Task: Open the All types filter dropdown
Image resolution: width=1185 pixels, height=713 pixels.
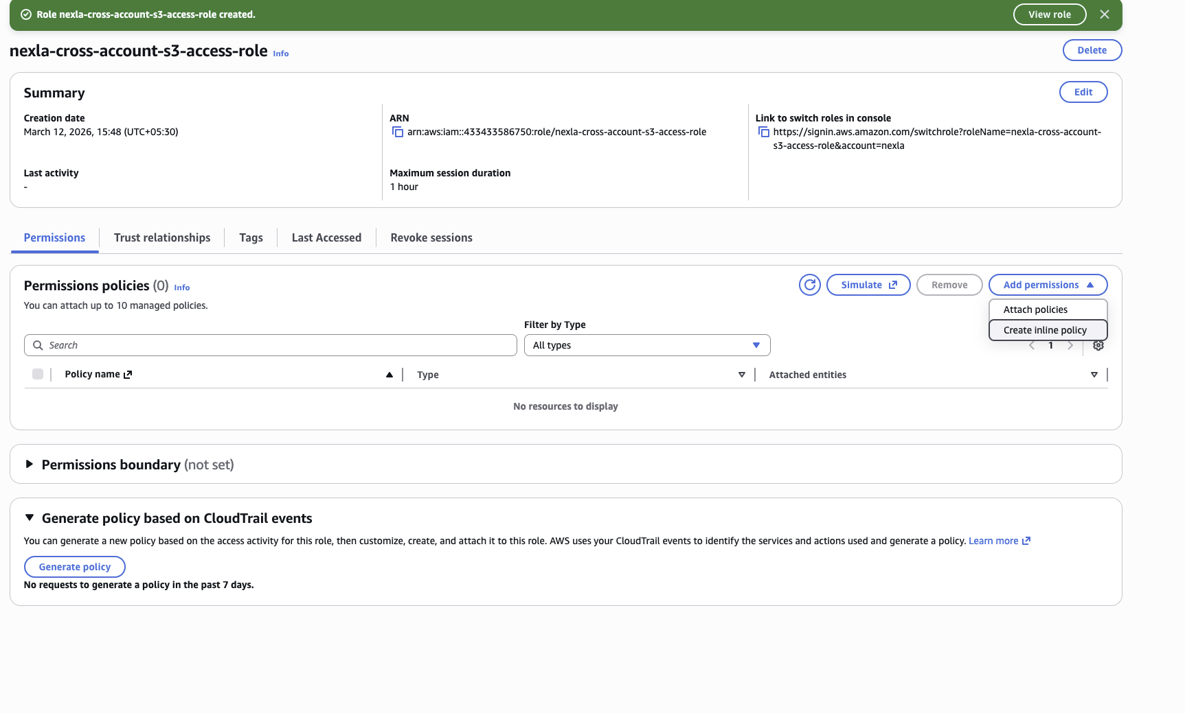Action: click(645, 345)
